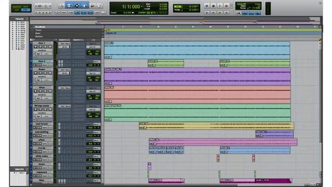Toggle Insertion Follows Playback button
The height and width of the screenshot is (187, 332).
click(97, 12)
